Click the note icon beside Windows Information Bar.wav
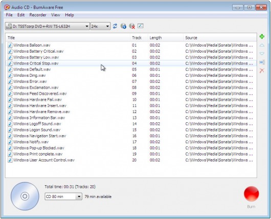The width and height of the screenshot is (271, 219). [10, 118]
